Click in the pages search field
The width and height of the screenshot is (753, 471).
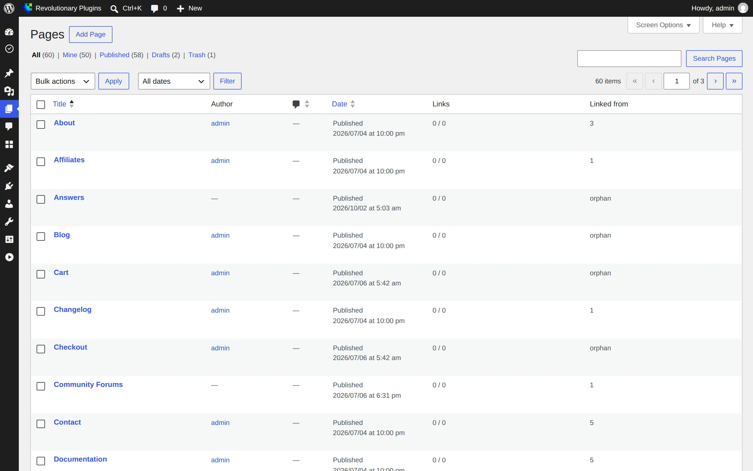(x=629, y=59)
